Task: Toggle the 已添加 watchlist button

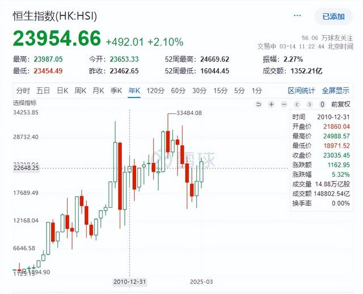Action: pyautogui.click(x=334, y=16)
